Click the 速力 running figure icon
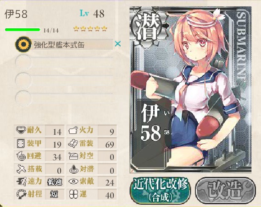Image resolution: width=261 pixels, height=207 pixels. (22, 181)
